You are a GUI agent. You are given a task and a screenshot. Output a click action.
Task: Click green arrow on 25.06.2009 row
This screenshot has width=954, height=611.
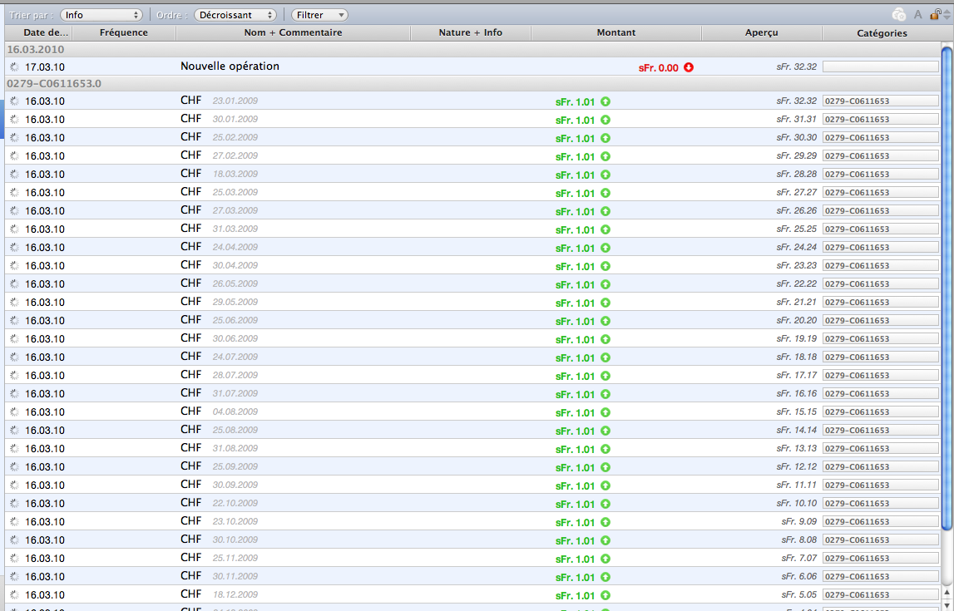tap(606, 321)
